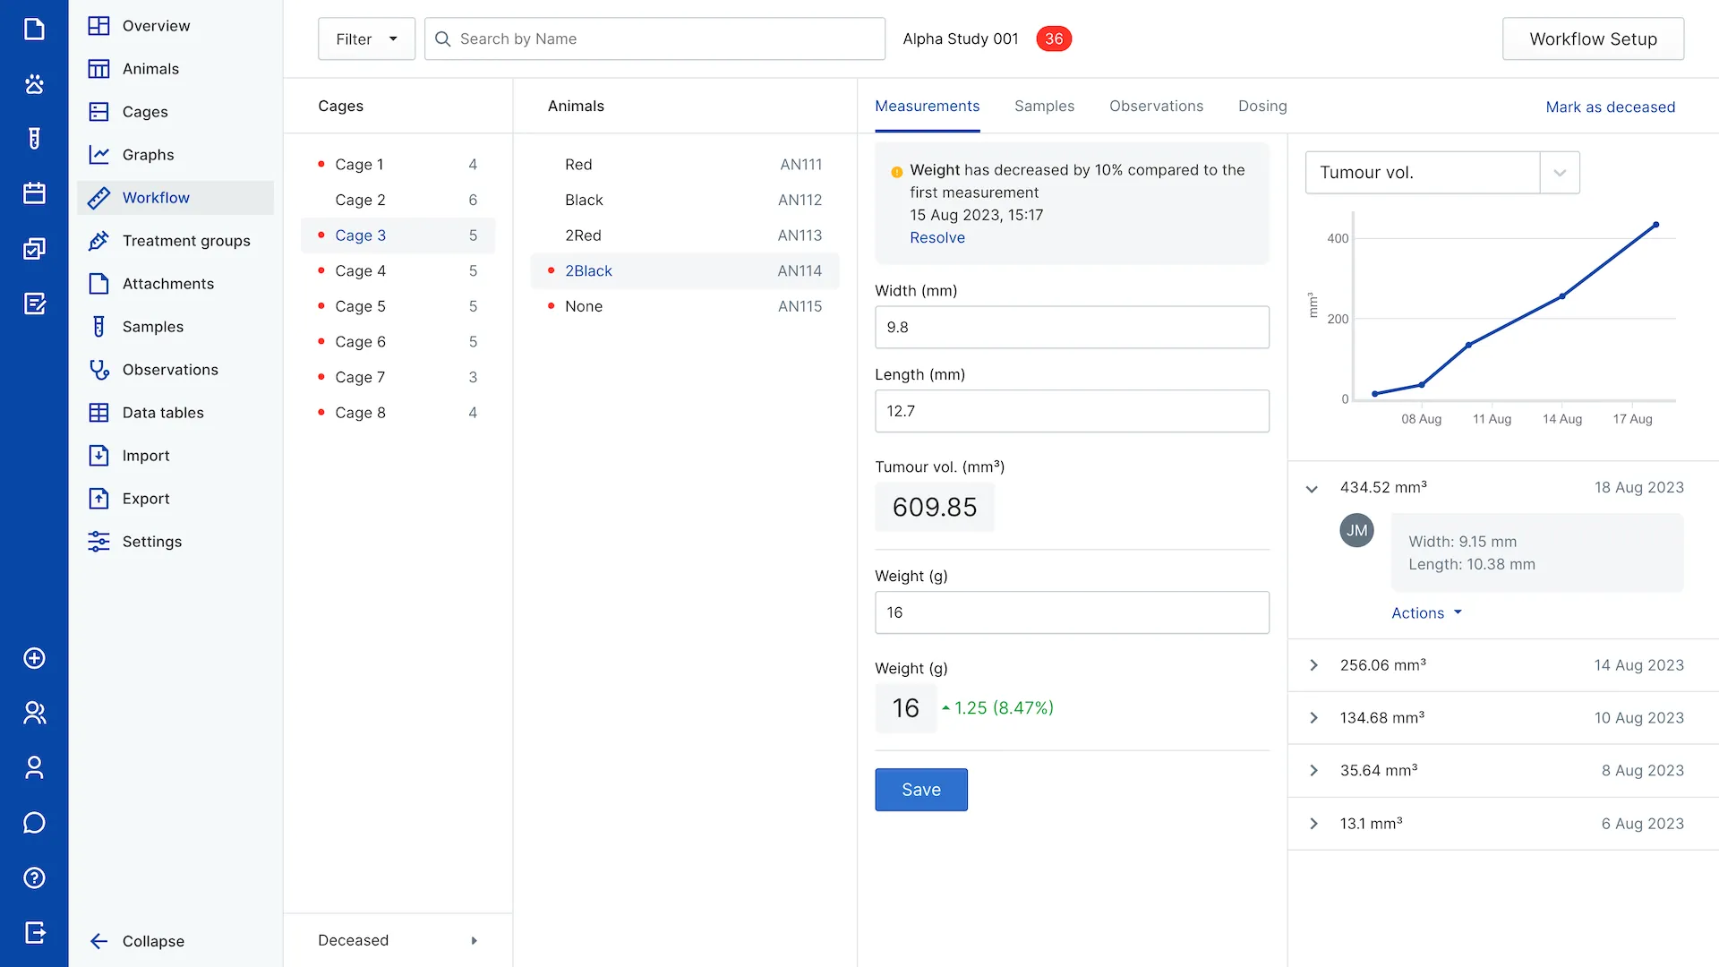
Task: Click the Attachments file icon
Action: pos(98,284)
